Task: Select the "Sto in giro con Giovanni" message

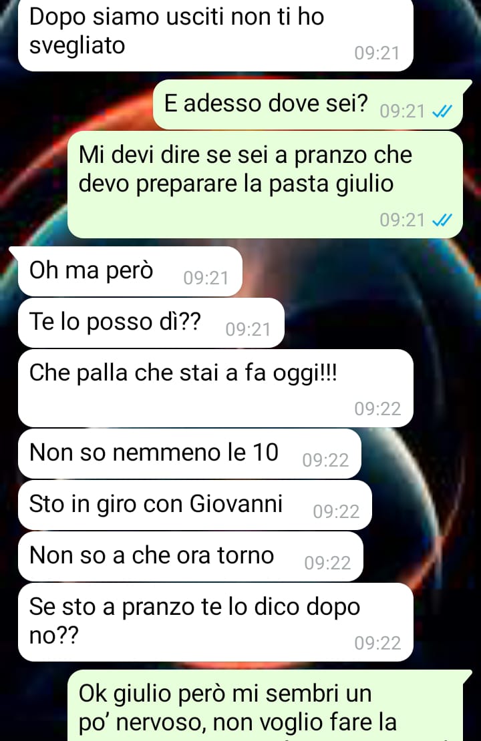Action: [195, 505]
